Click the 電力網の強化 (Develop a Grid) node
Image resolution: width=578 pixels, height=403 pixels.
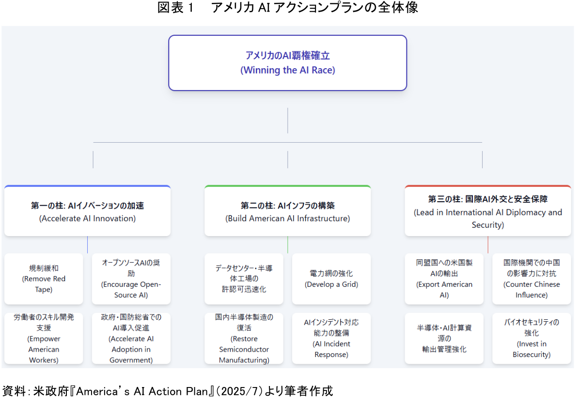[x=331, y=279]
